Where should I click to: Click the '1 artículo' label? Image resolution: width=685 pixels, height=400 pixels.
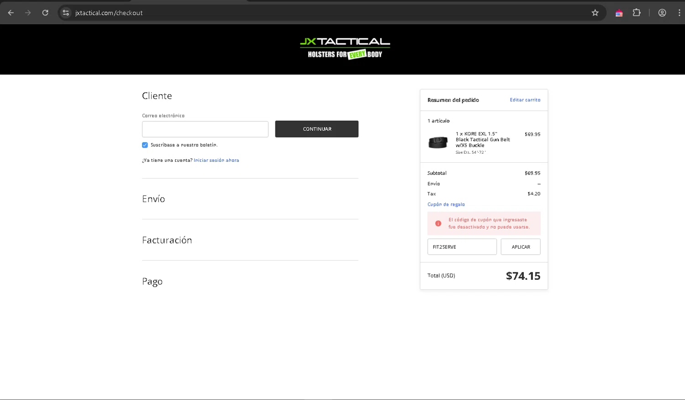[438, 121]
